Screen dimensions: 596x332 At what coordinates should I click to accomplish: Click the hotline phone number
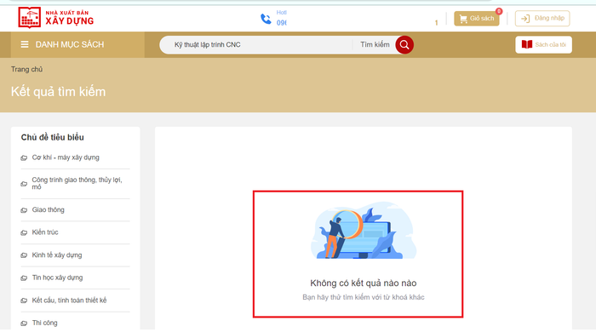point(282,23)
